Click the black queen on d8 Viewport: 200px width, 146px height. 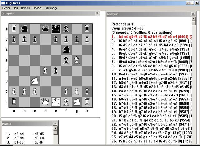coord(45,29)
